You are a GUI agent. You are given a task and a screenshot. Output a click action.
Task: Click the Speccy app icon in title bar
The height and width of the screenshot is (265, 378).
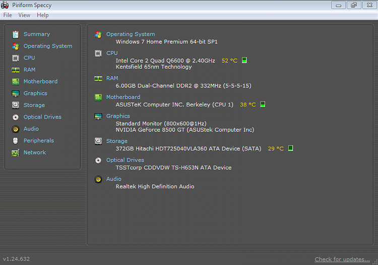(5, 5)
